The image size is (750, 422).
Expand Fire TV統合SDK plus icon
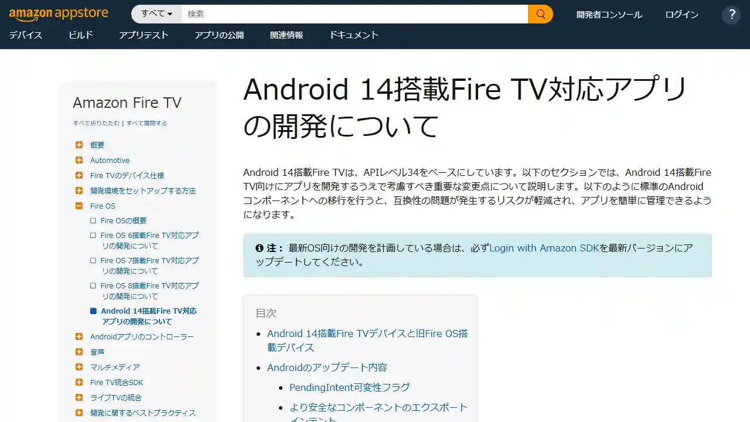(79, 382)
